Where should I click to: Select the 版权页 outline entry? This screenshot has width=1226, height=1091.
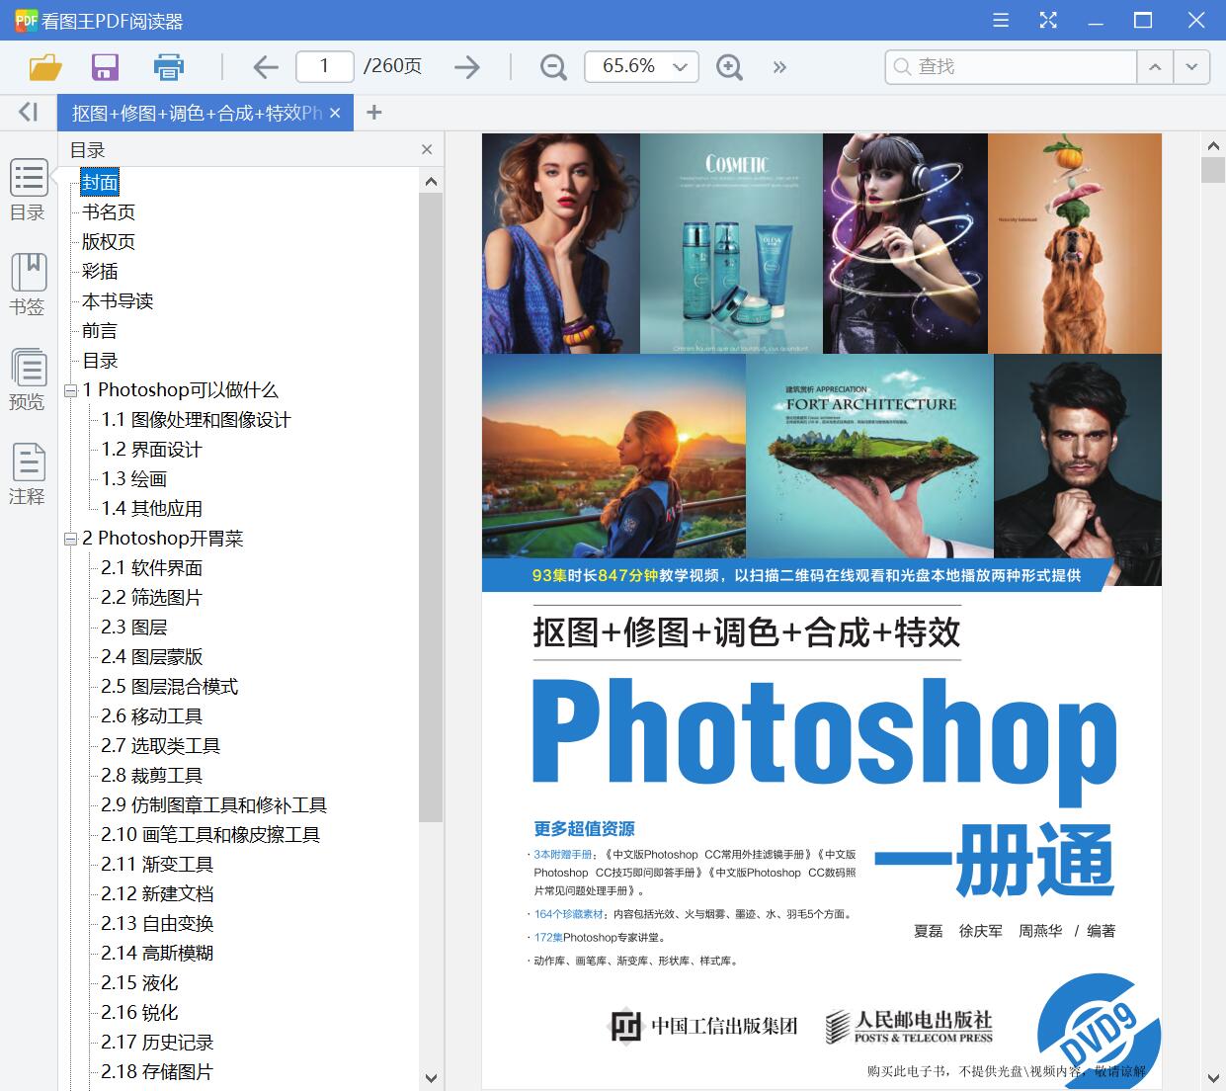(x=109, y=242)
